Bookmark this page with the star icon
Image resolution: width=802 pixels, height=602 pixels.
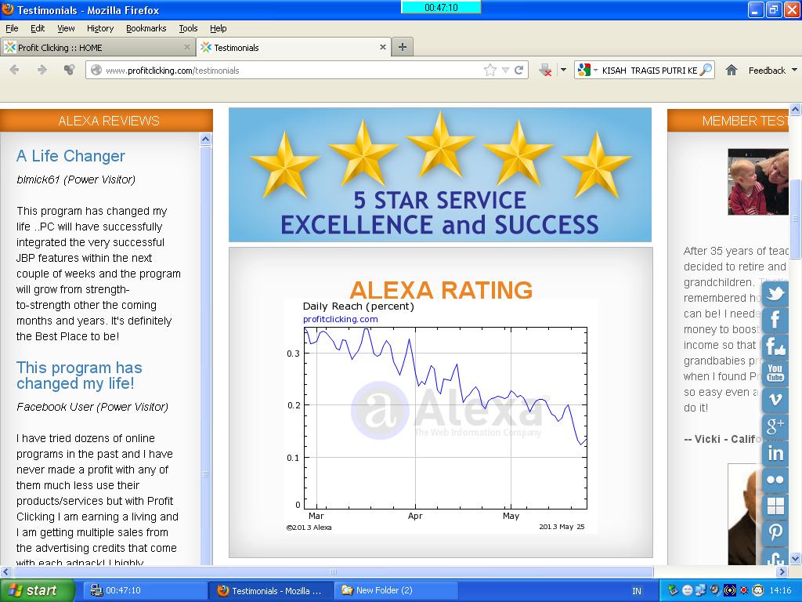490,70
